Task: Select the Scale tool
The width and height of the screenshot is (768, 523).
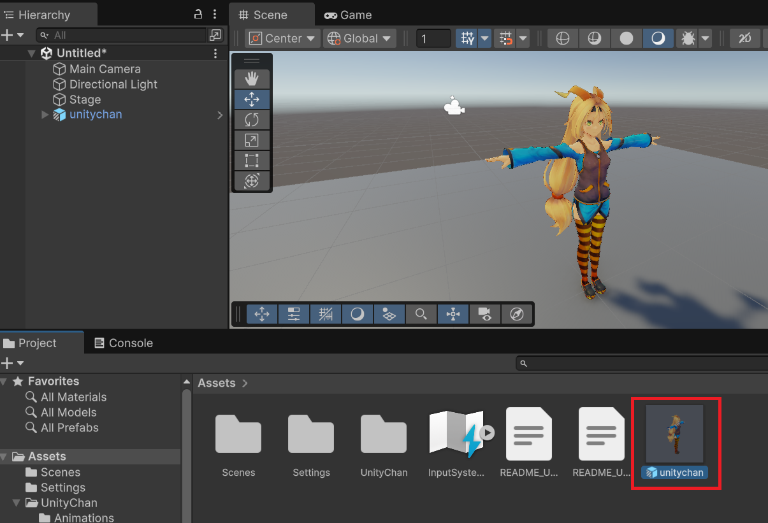Action: click(252, 140)
